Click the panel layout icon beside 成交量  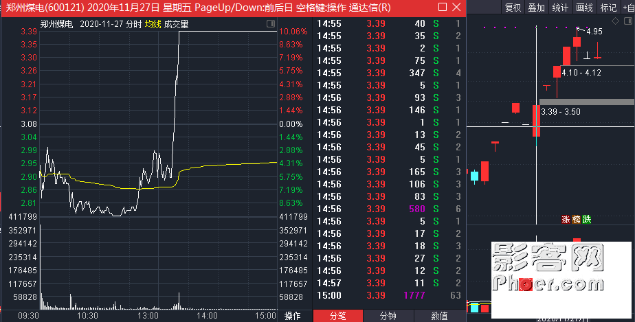click(x=271, y=24)
